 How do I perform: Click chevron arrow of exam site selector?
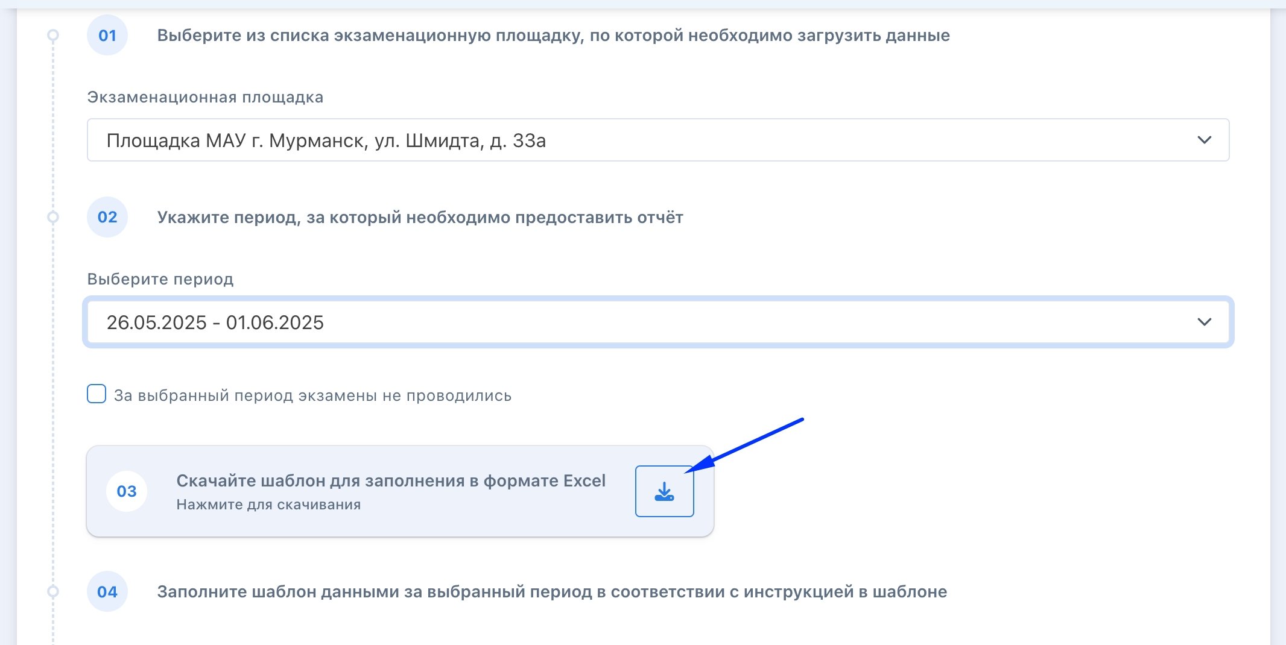point(1204,140)
